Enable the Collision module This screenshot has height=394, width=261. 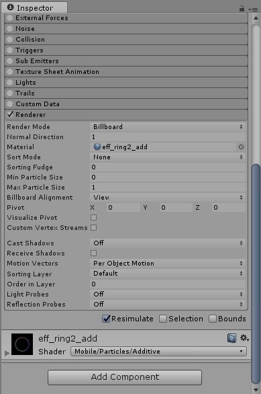[10, 40]
